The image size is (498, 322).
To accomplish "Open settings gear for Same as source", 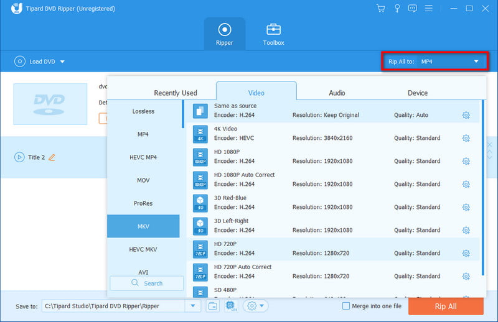I will [x=466, y=115].
